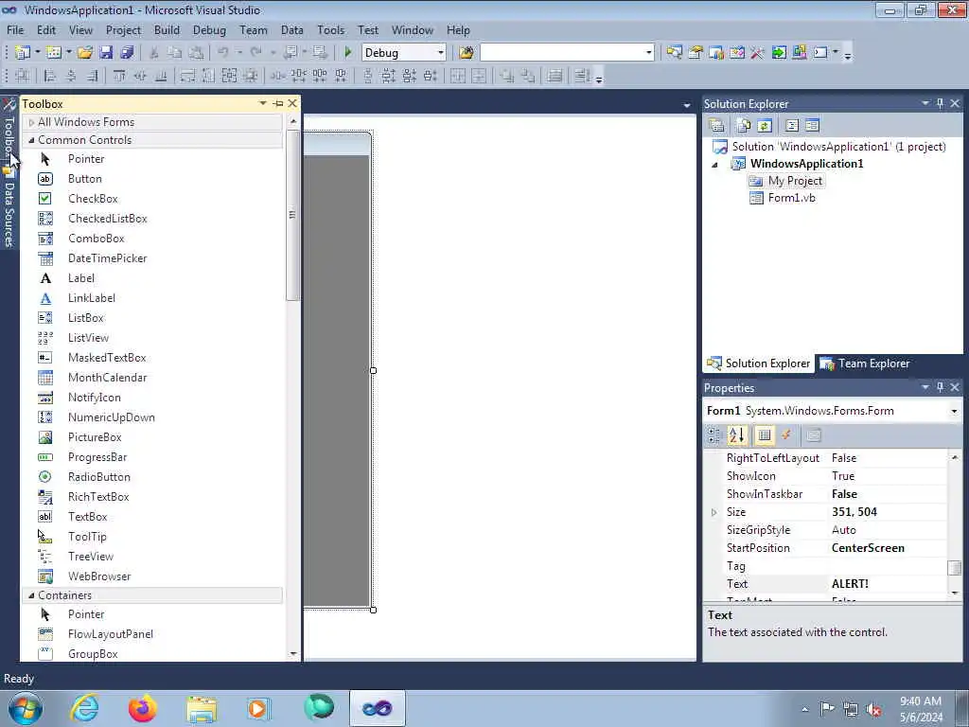Open Internet Explorer from the taskbar
The height and width of the screenshot is (727, 969).
pos(84,708)
